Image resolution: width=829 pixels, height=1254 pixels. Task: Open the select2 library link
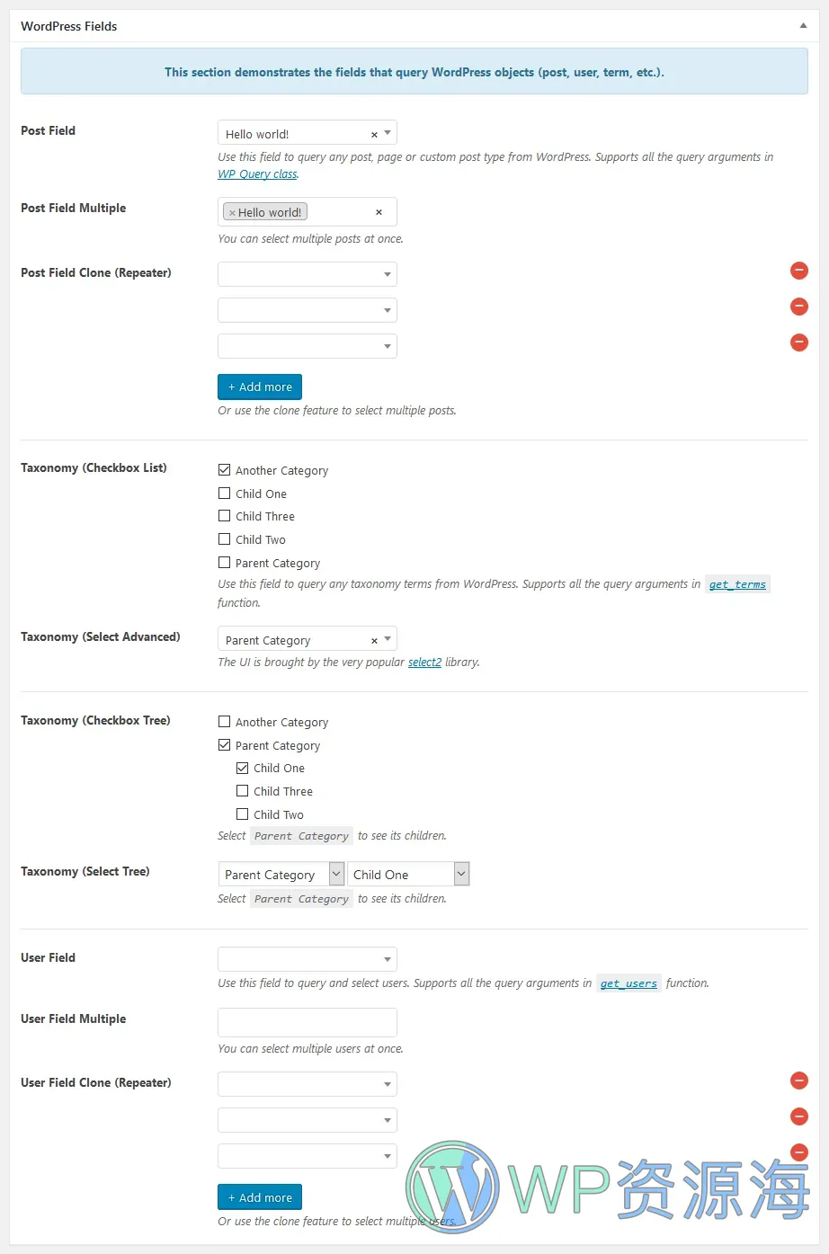pyautogui.click(x=424, y=663)
